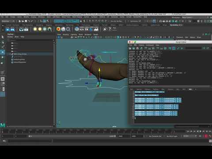The image size is (212, 159).
Task: Select the Rotate tool in left toolbox
Action: coord(3,57)
